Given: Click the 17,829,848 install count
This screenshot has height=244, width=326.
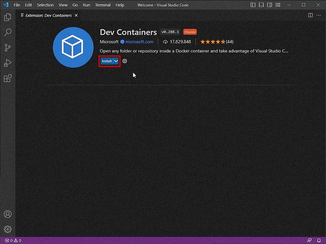Looking at the screenshot, I should point(180,42).
